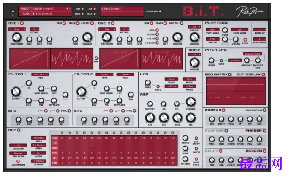Screen dimensions: 291x178
Task: Open the SUB-OSC Off dropdown
Action: [194, 27]
